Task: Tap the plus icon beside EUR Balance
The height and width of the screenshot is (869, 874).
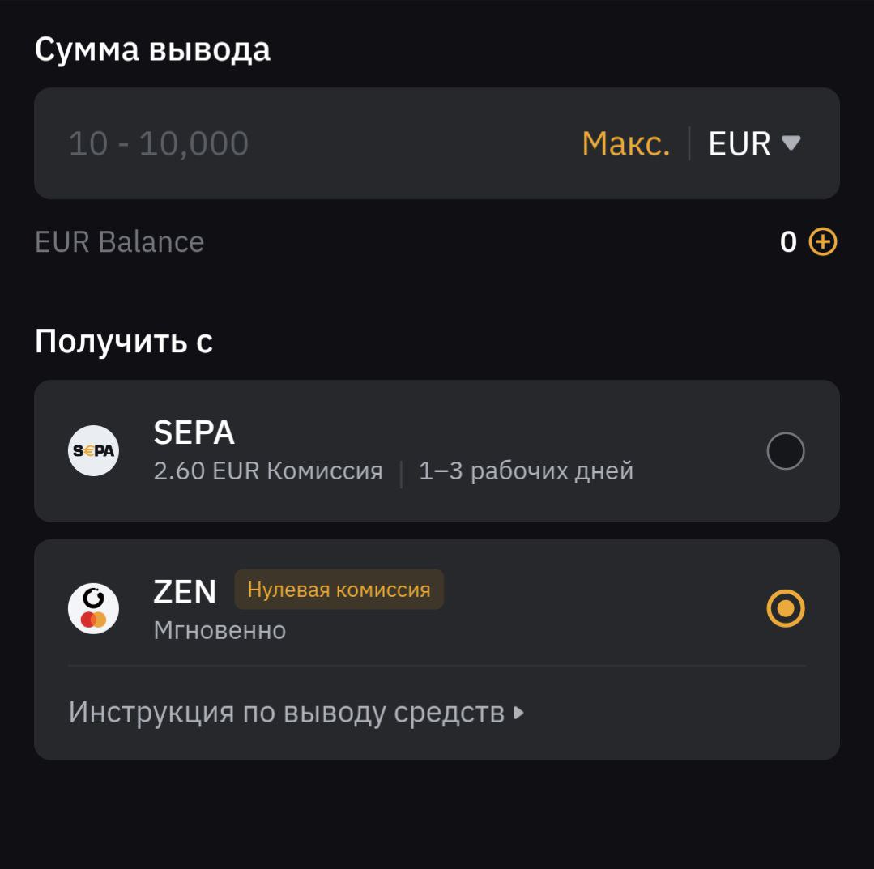Action: tap(823, 242)
